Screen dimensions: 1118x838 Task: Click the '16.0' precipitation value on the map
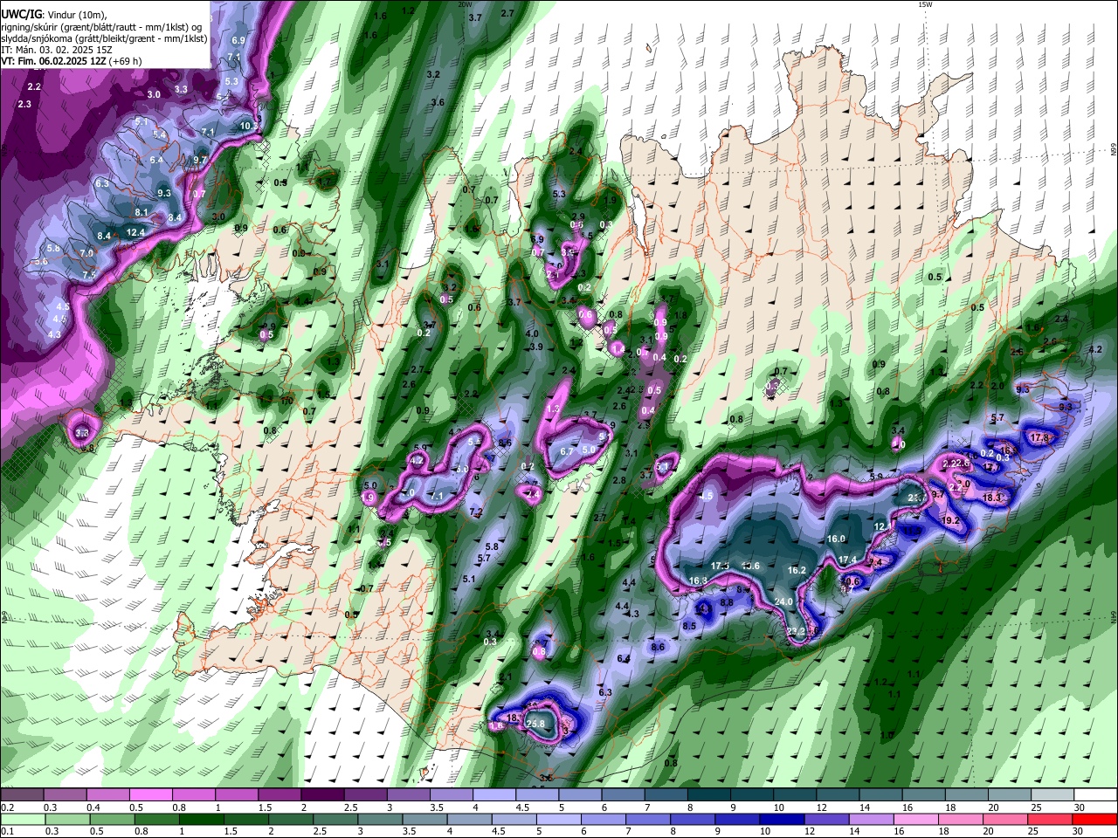(x=836, y=539)
